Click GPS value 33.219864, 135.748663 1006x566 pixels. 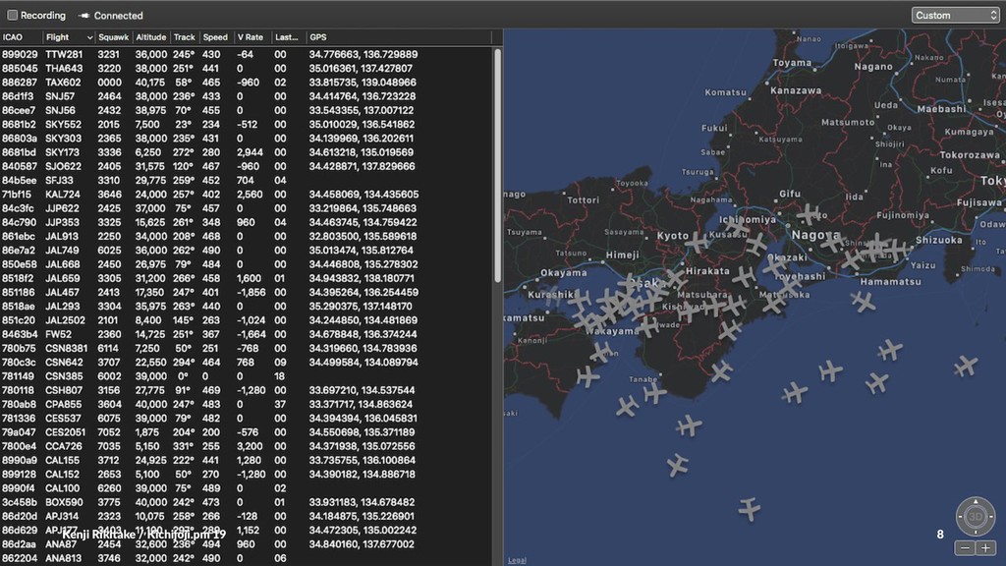pyautogui.click(x=363, y=208)
